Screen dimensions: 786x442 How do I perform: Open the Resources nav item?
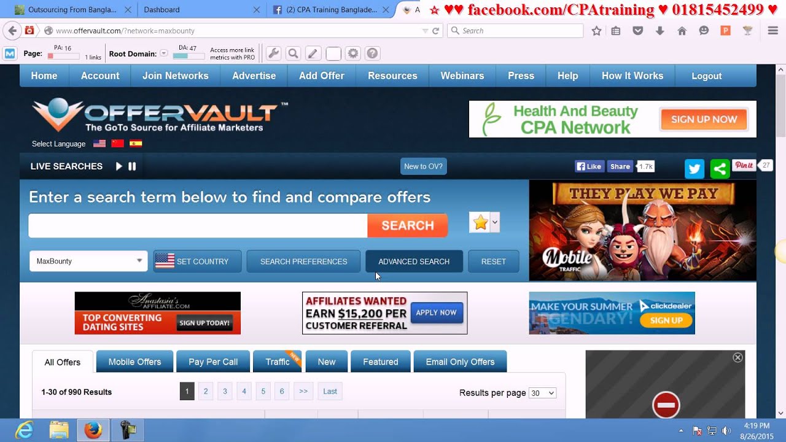[392, 76]
